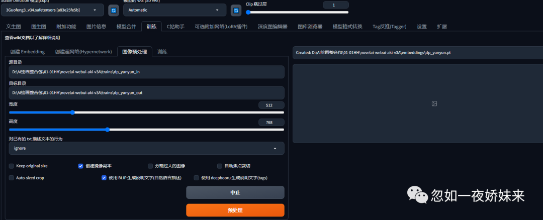Open the 扩展 tab
The height and width of the screenshot is (220, 543).
[x=442, y=27]
